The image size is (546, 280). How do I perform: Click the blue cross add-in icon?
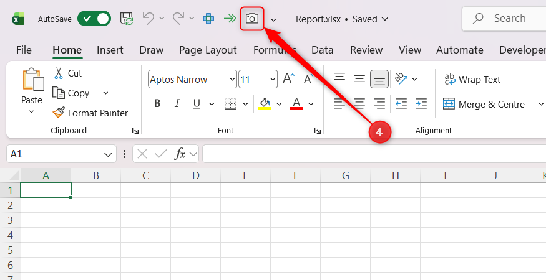[208, 19]
